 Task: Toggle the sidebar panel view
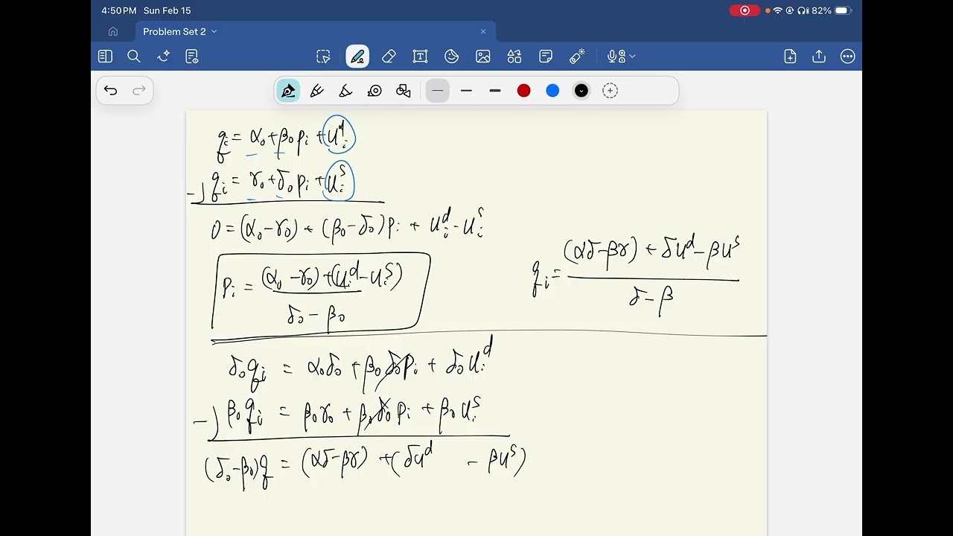coord(105,57)
